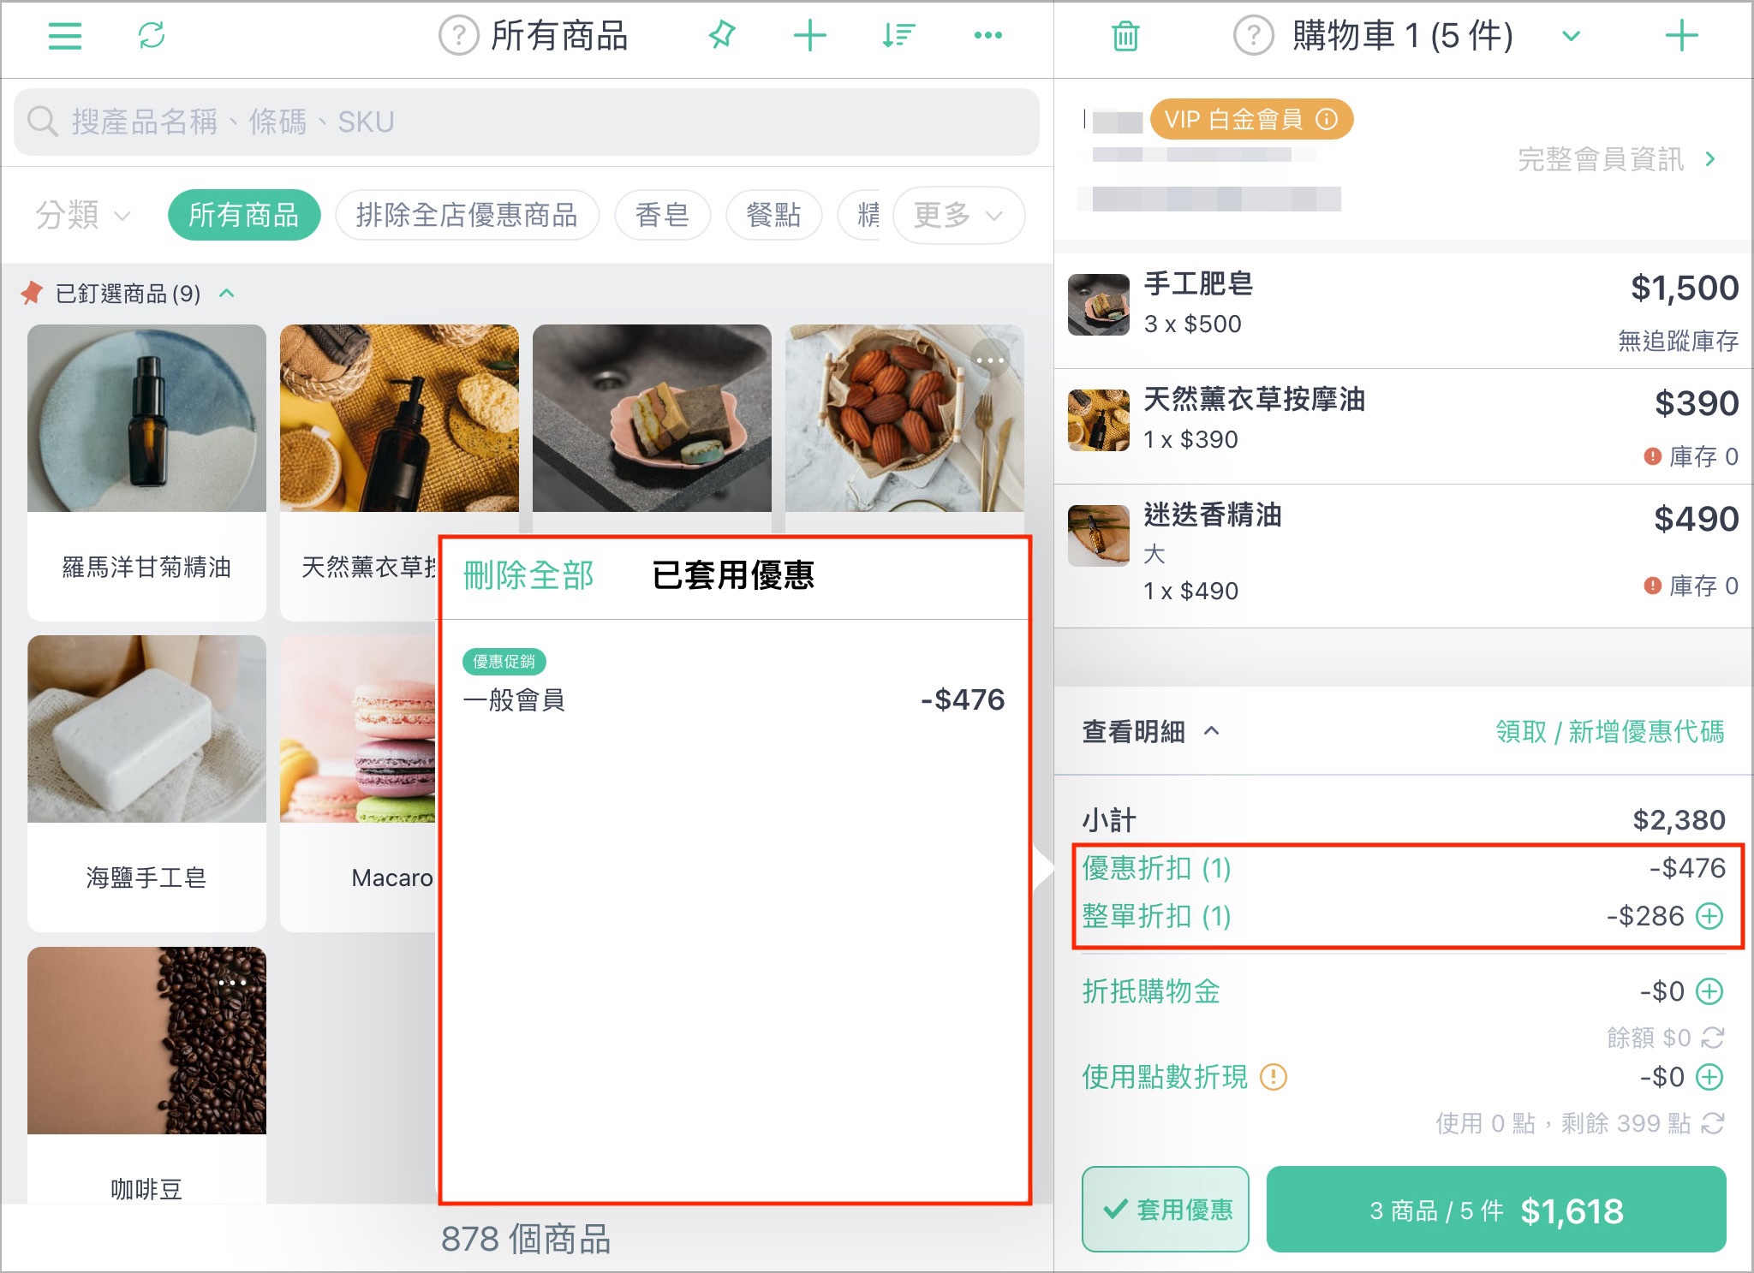Open 迷迭香精油 cart line item
This screenshot has width=1754, height=1273.
pos(1403,556)
